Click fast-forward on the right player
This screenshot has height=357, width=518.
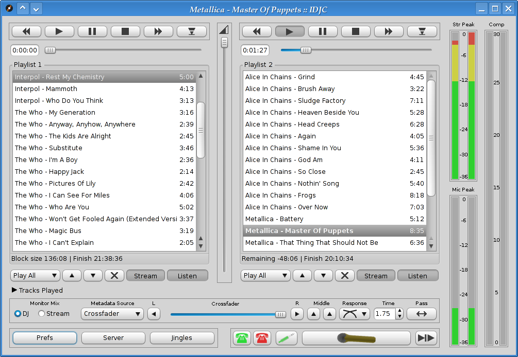389,31
